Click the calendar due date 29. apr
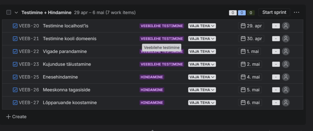 [x=251, y=26]
